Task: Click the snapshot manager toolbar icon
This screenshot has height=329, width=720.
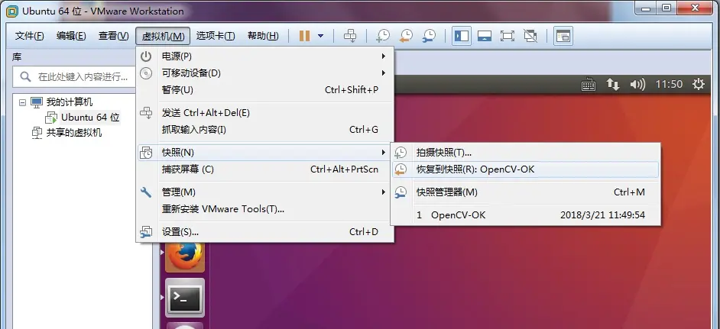Action: point(429,36)
